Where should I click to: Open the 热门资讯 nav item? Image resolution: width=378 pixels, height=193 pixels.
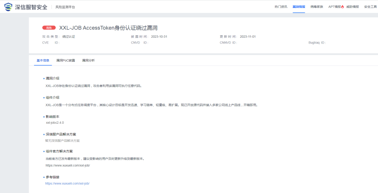click(281, 7)
